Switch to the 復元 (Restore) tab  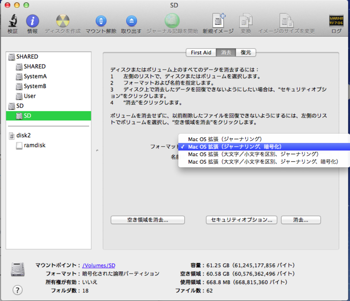[246, 52]
